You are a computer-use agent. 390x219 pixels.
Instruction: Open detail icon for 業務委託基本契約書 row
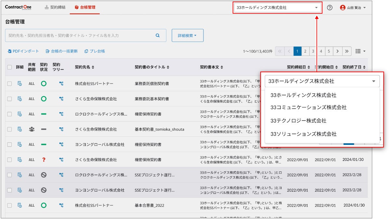[x=19, y=99]
